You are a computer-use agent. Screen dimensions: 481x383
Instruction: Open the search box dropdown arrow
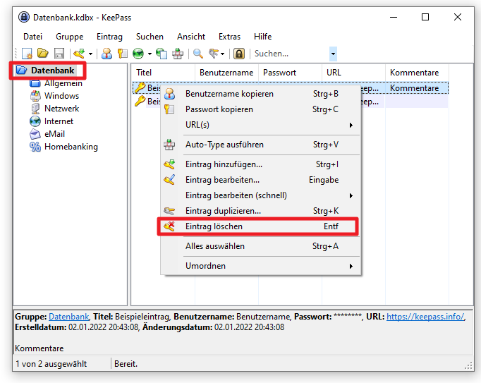[333, 54]
